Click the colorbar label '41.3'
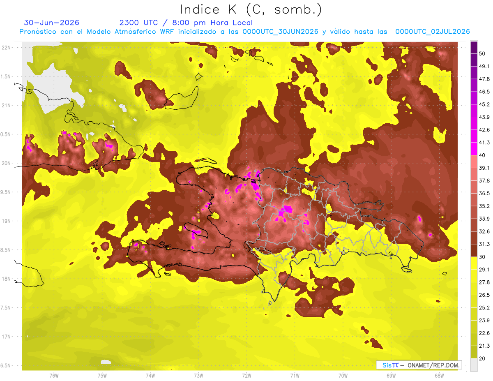The width and height of the screenshot is (493, 381). pyautogui.click(x=484, y=143)
